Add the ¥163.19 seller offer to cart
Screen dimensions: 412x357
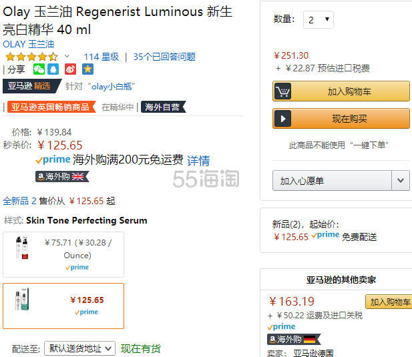click(389, 302)
